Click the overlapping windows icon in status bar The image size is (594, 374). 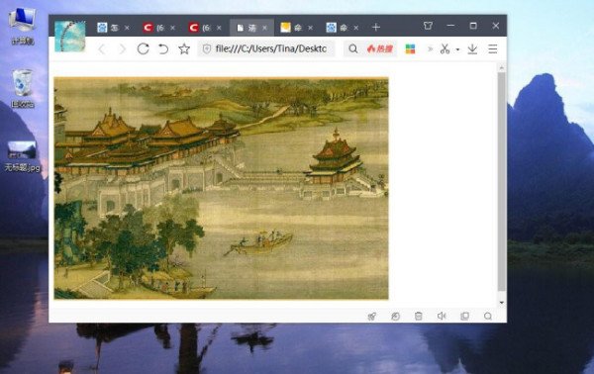tap(465, 316)
